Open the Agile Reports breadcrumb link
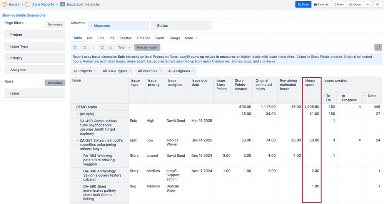 pos(43,4)
